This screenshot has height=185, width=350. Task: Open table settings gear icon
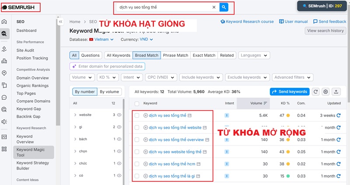[325, 91]
